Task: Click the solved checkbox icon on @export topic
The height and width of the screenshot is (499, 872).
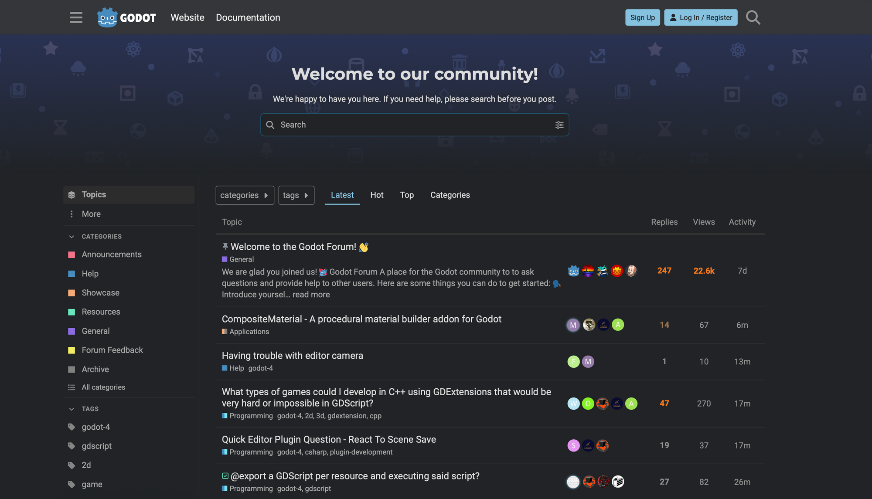Action: [x=225, y=476]
